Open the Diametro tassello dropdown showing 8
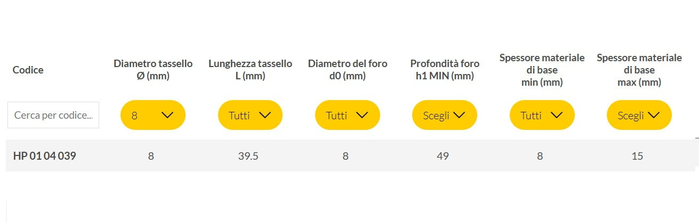Viewport: 699px width, 222px height. [153, 115]
